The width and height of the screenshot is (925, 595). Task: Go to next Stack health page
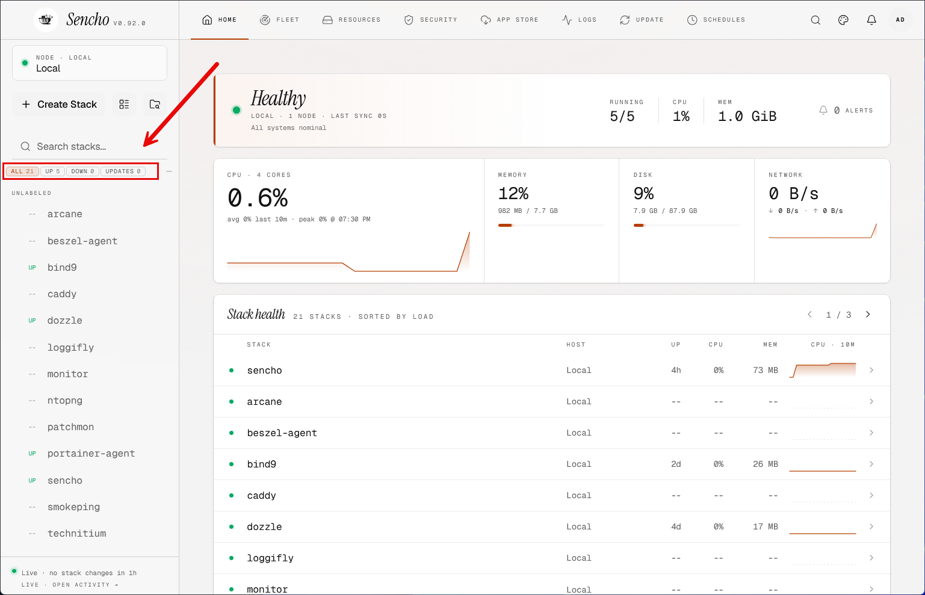coord(868,315)
